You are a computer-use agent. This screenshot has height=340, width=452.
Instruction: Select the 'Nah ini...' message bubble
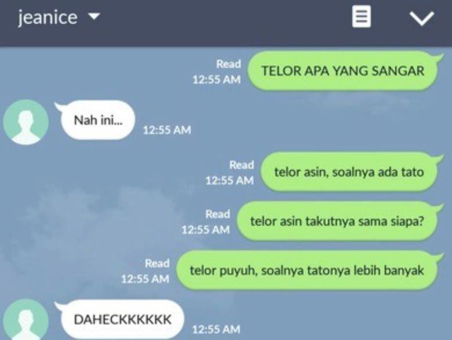pyautogui.click(x=97, y=120)
